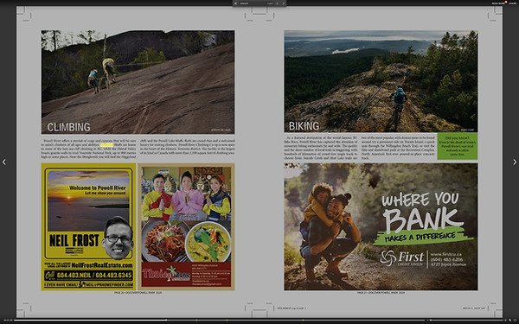
Task: Go to the next search match arrow
Action: click(283, 3)
